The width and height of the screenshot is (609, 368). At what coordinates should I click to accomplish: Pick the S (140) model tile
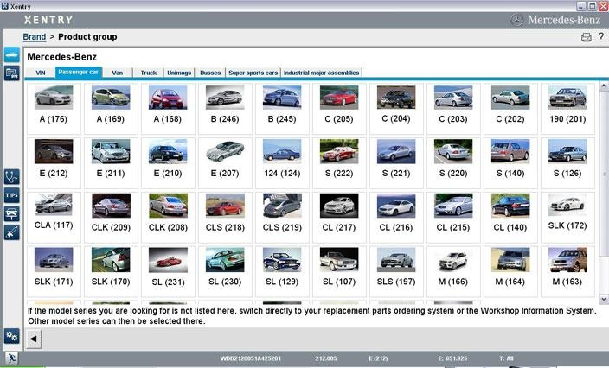[510, 163]
